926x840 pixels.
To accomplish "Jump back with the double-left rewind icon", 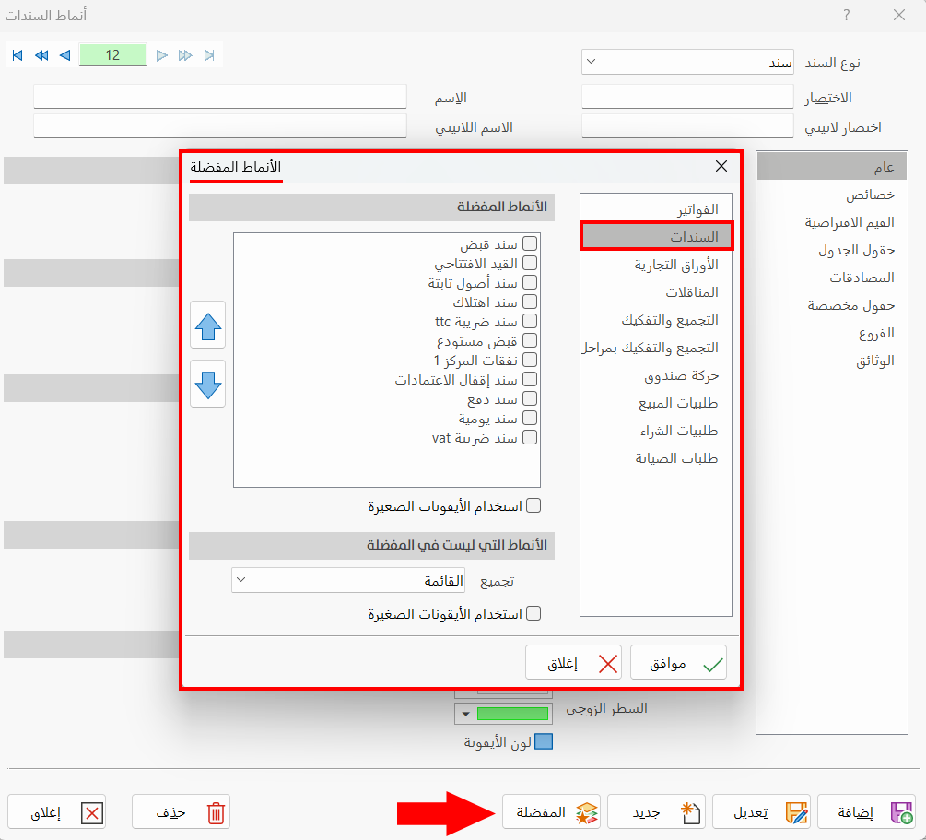I will [41, 55].
